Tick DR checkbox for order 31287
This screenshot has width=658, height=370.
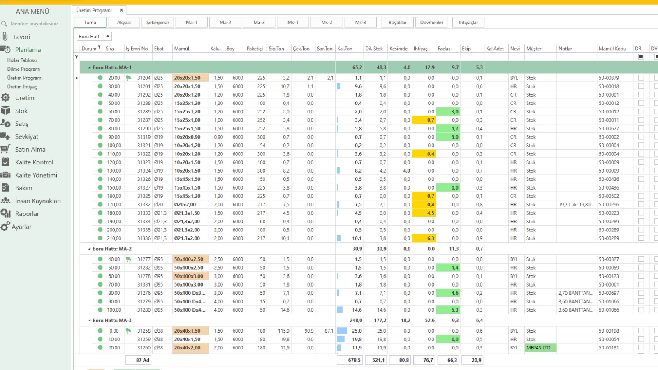tap(641, 120)
